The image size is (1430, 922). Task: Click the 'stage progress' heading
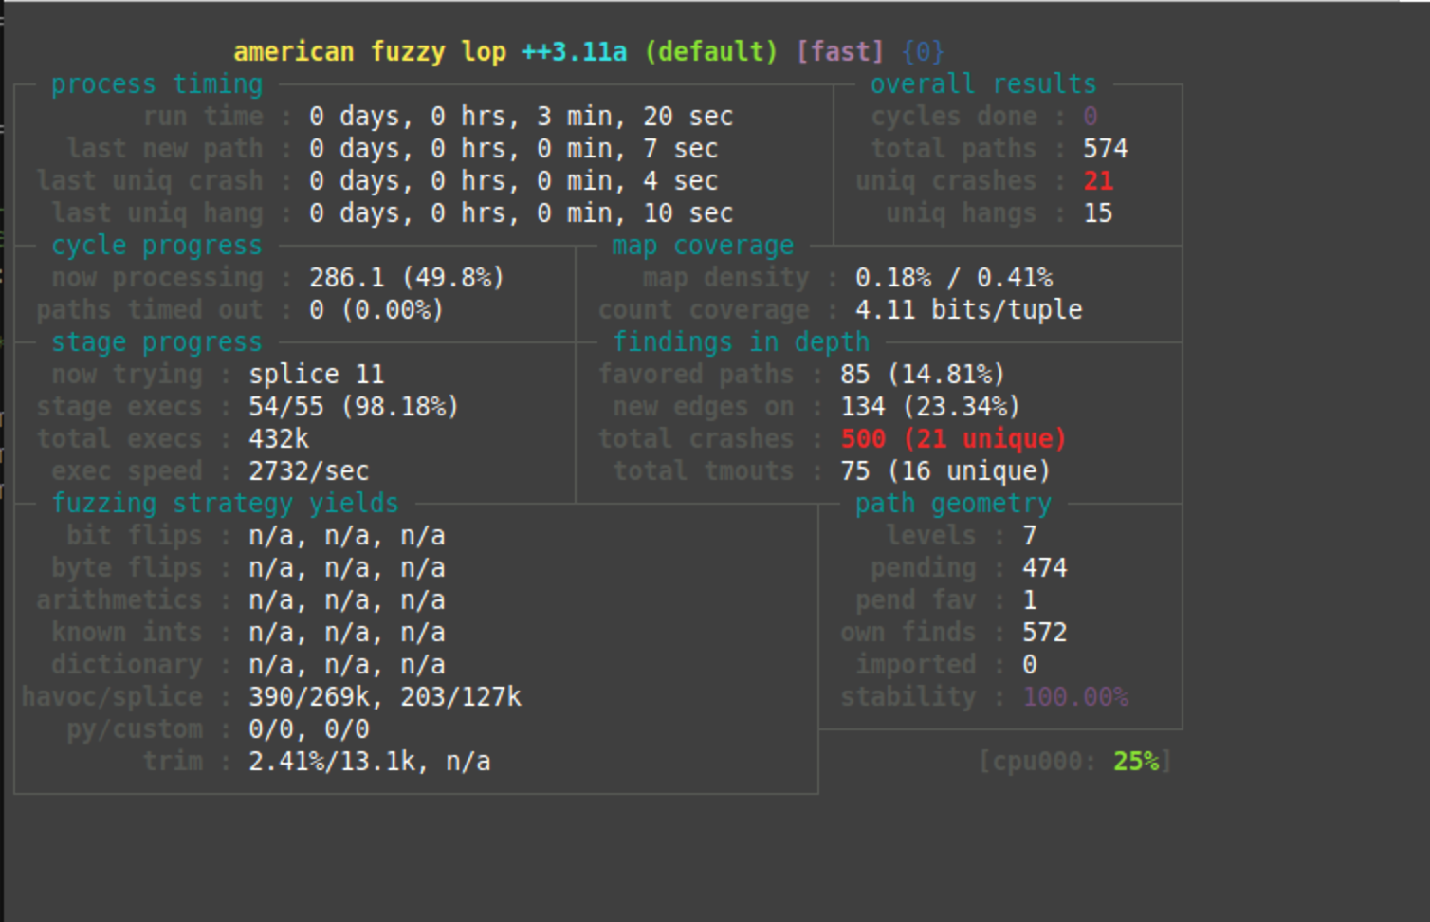156,341
